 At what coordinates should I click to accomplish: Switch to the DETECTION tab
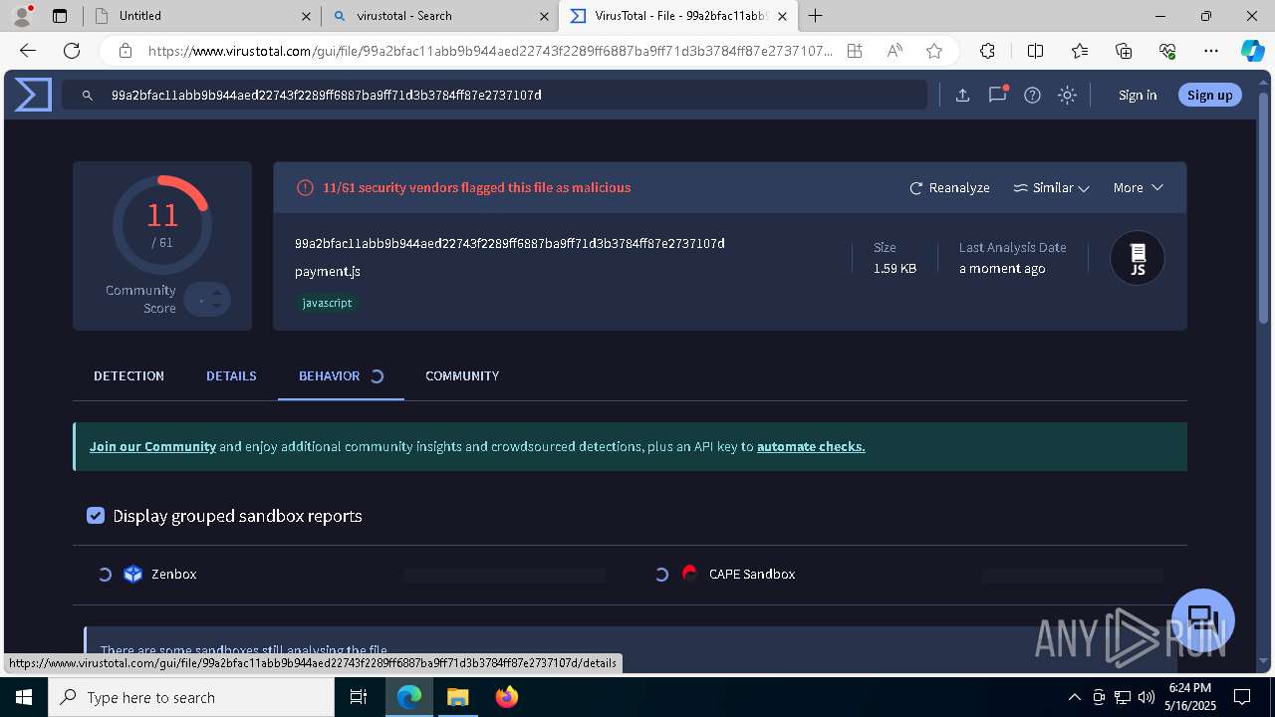tap(128, 375)
